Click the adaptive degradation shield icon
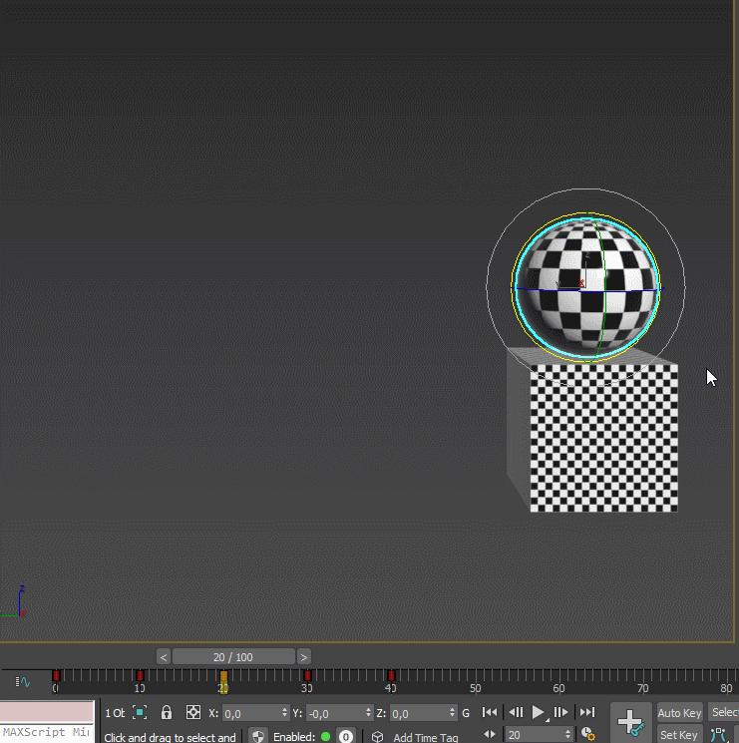This screenshot has width=739, height=743. 258,737
